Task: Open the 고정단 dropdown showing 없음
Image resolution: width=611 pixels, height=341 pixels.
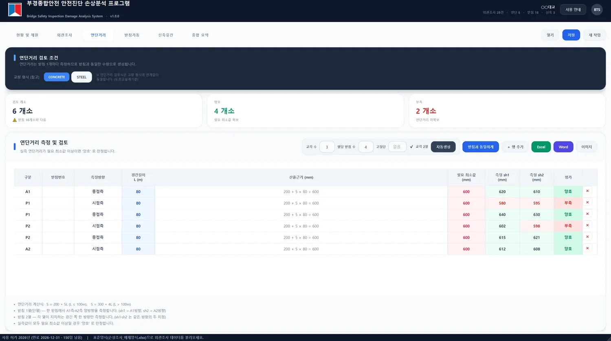Action: [397, 147]
